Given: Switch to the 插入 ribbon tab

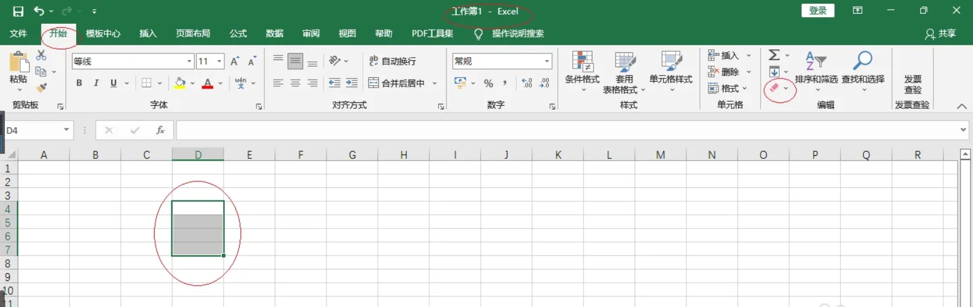Looking at the screenshot, I should (x=148, y=34).
